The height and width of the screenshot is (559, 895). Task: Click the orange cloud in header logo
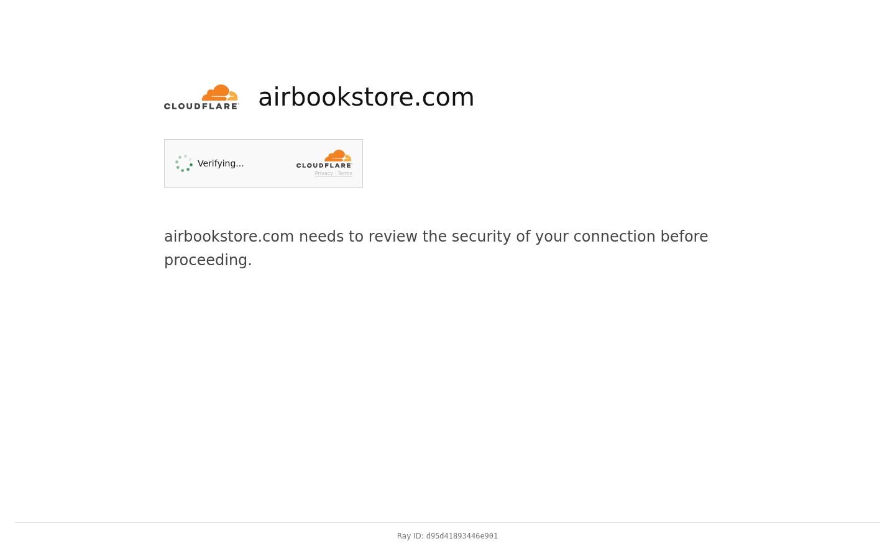(x=220, y=93)
